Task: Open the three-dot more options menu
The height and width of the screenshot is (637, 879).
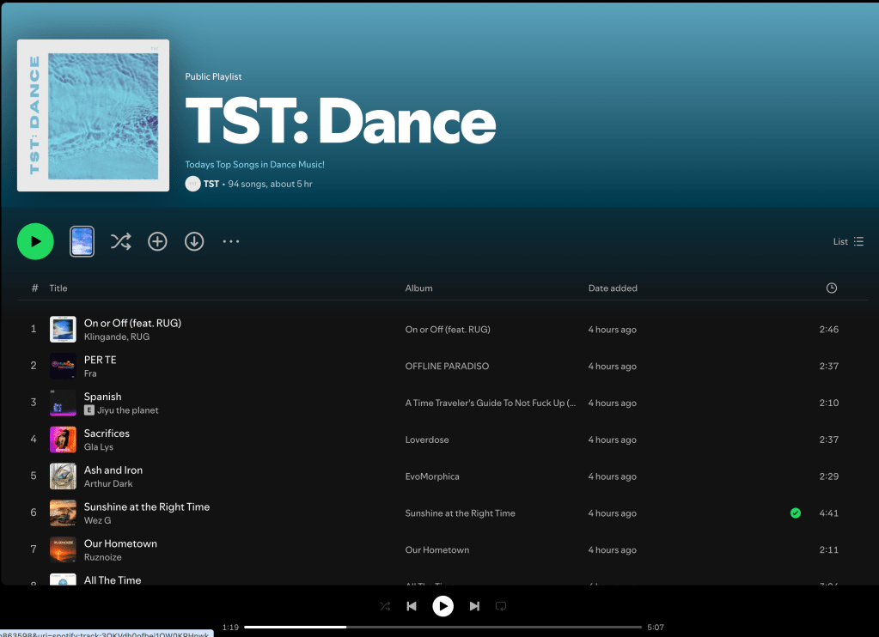Action: click(x=231, y=241)
